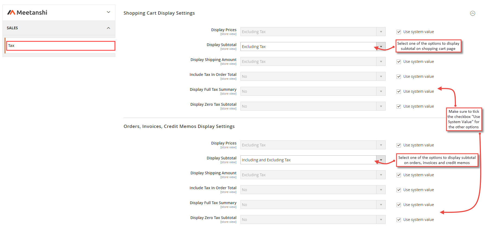Collapse the Meetanshi sidebar section chevron
This screenshot has width=485, height=228.
[x=108, y=12]
